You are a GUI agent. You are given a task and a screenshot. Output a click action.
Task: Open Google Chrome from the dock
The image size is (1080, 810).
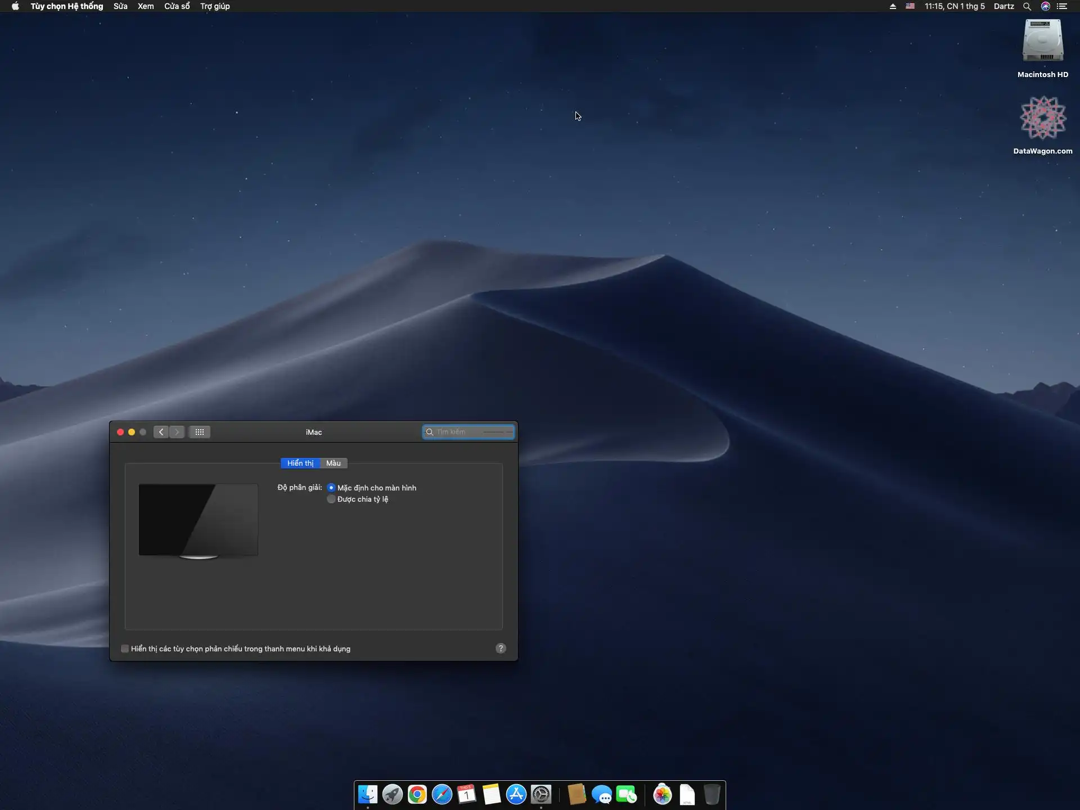click(417, 794)
